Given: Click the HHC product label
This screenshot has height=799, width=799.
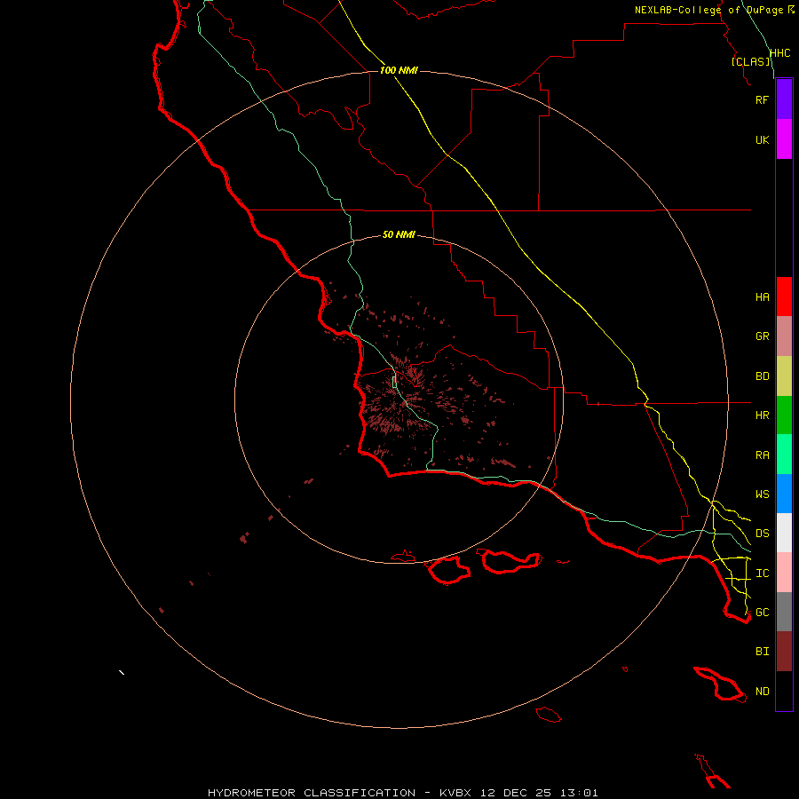Looking at the screenshot, I should (779, 53).
